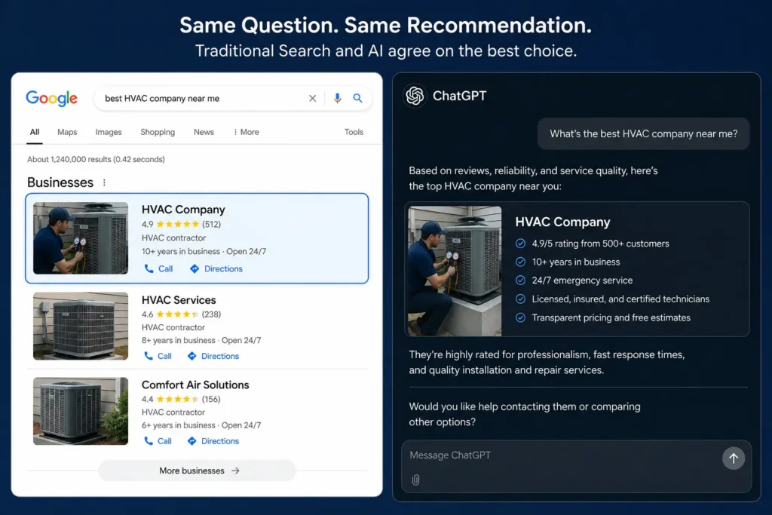Open HVAC Services listing thumbnail
The height and width of the screenshot is (515, 772).
click(x=81, y=326)
